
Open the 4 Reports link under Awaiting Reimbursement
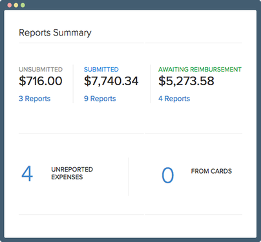coord(174,99)
